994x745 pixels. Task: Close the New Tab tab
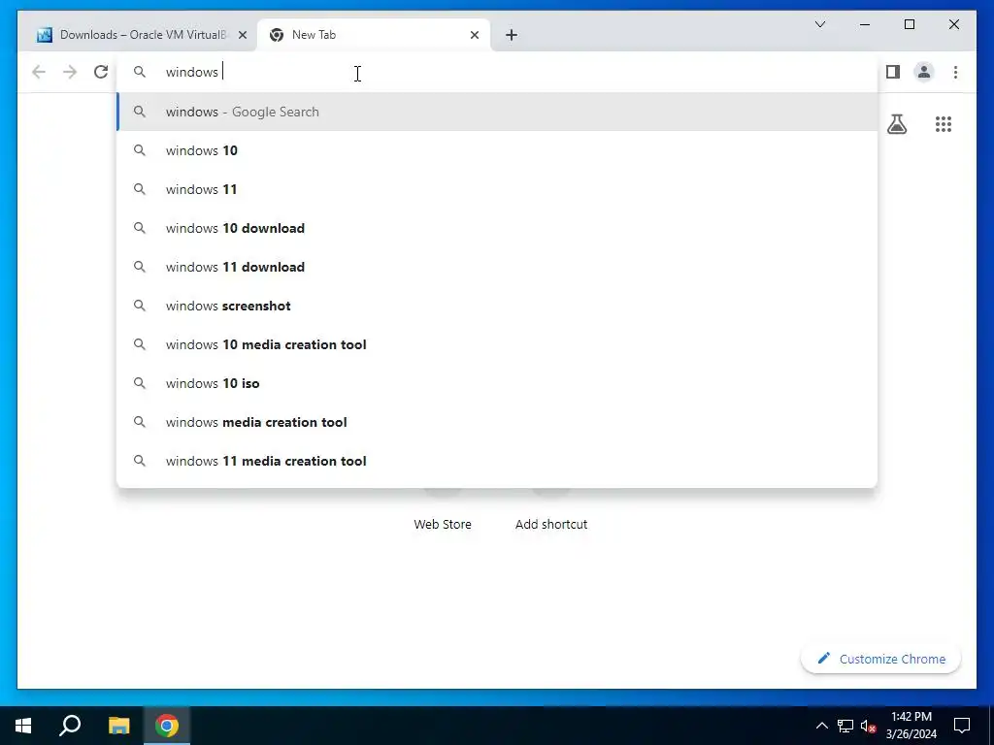click(474, 35)
